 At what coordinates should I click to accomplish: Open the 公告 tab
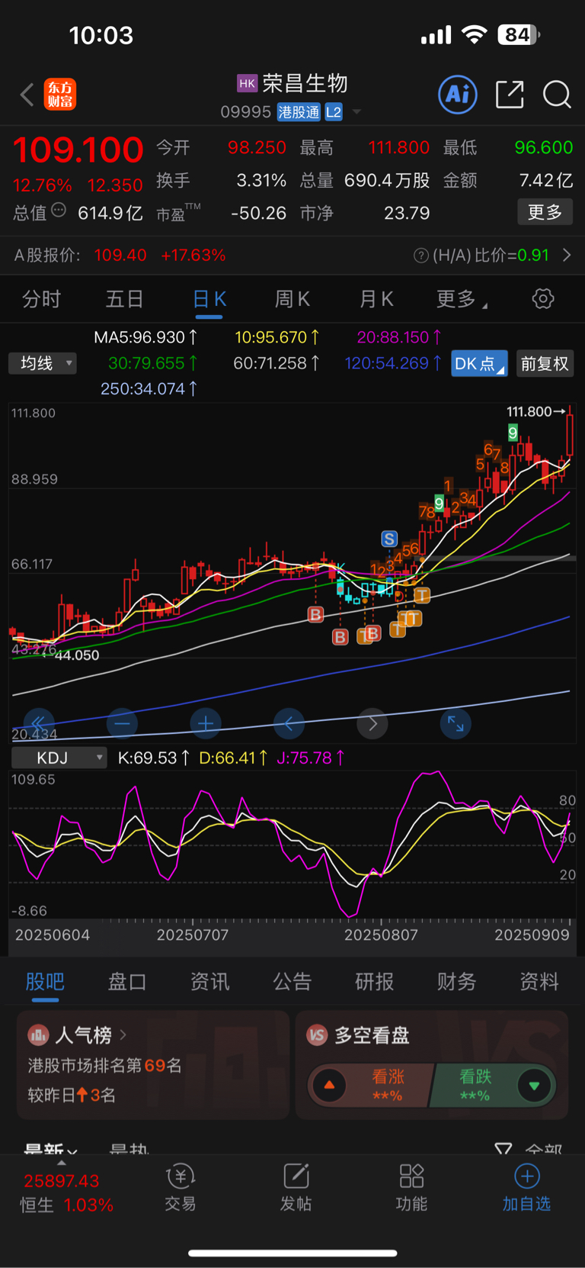[292, 981]
